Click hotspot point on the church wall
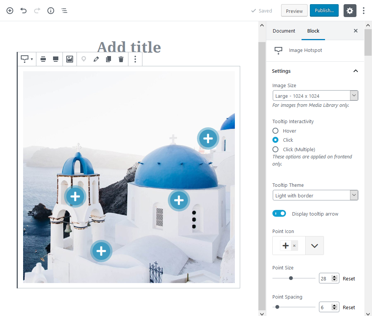The height and width of the screenshot is (316, 372). click(x=179, y=200)
